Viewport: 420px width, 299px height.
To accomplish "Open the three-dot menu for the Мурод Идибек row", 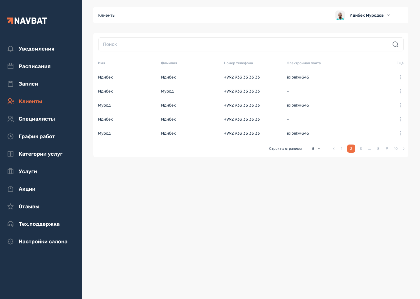I will pos(401,105).
